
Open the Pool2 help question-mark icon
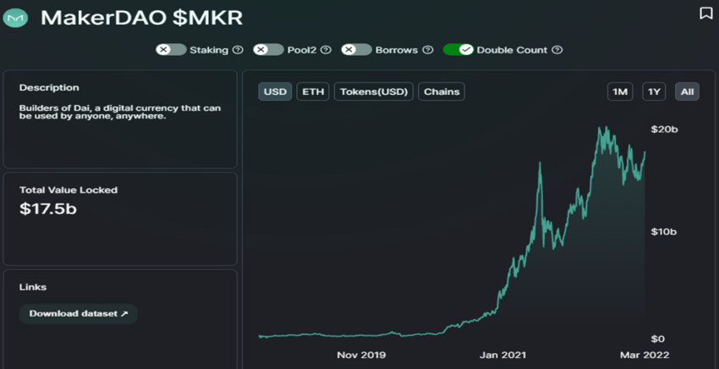click(326, 50)
